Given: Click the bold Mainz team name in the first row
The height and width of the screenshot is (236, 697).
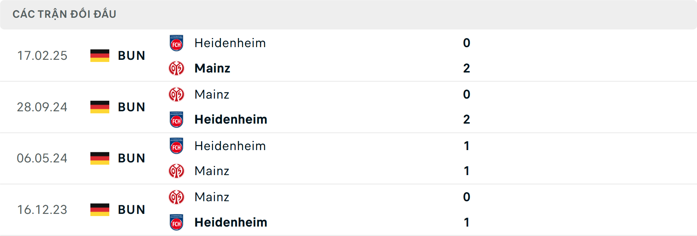Looking at the screenshot, I should pyautogui.click(x=212, y=68).
